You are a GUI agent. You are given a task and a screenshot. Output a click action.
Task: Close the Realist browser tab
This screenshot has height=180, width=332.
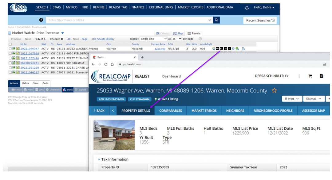coord(135,57)
